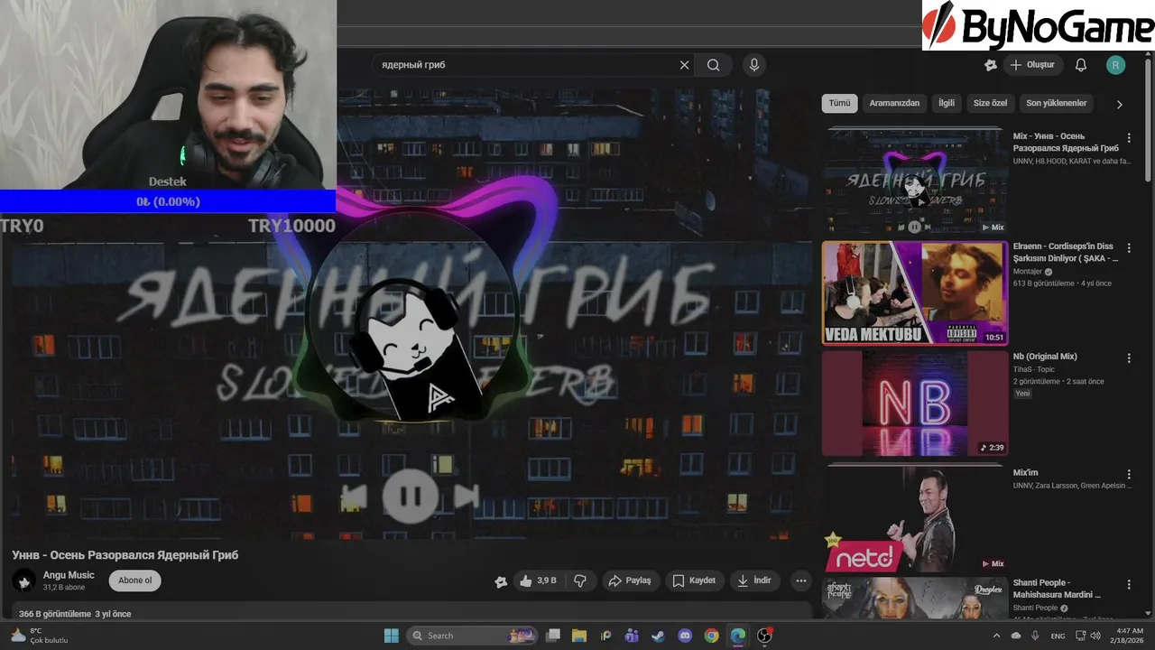Viewport: 1155px width, 650px height.
Task: Select the Tümü filter chip
Action: pyautogui.click(x=839, y=103)
